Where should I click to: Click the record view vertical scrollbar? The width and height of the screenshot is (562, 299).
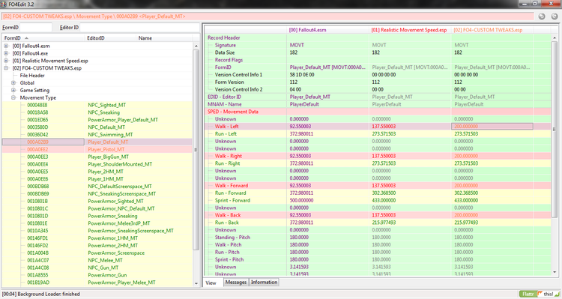click(x=554, y=155)
